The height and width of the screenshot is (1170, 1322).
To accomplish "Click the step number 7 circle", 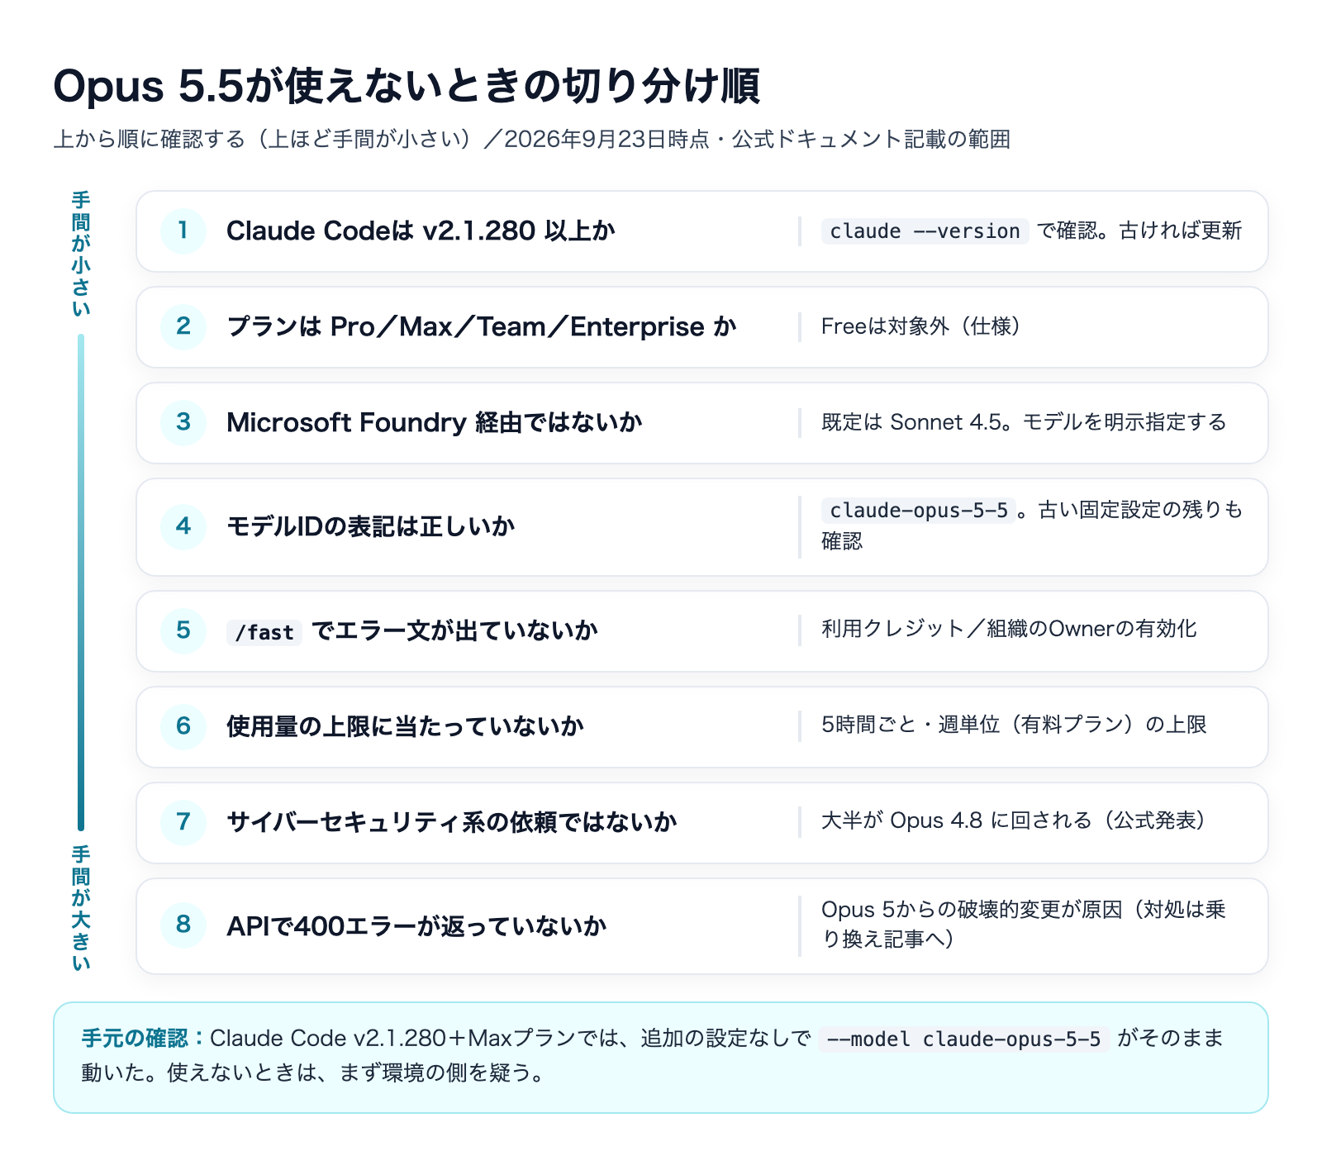I will (183, 823).
